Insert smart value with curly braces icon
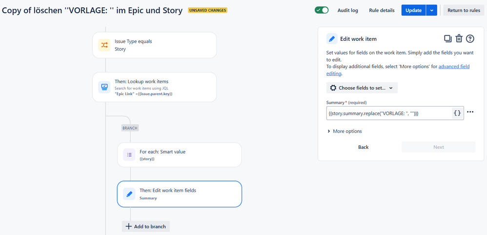Viewport: 487px width, 235px height. (458, 113)
